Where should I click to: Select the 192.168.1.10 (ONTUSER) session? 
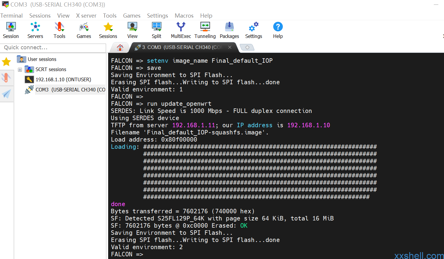[63, 79]
